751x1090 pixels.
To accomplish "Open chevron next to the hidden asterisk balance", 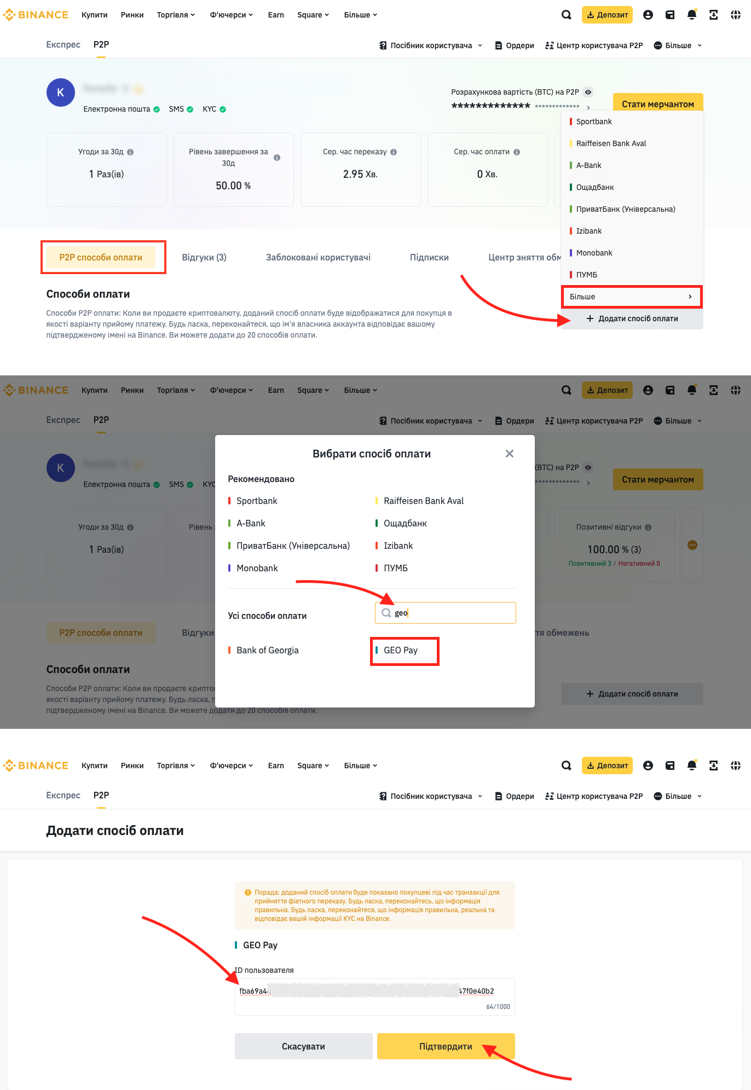I will (x=588, y=108).
